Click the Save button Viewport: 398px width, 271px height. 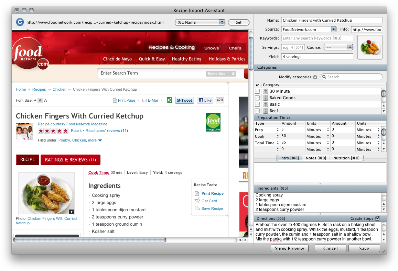[x=364, y=248]
